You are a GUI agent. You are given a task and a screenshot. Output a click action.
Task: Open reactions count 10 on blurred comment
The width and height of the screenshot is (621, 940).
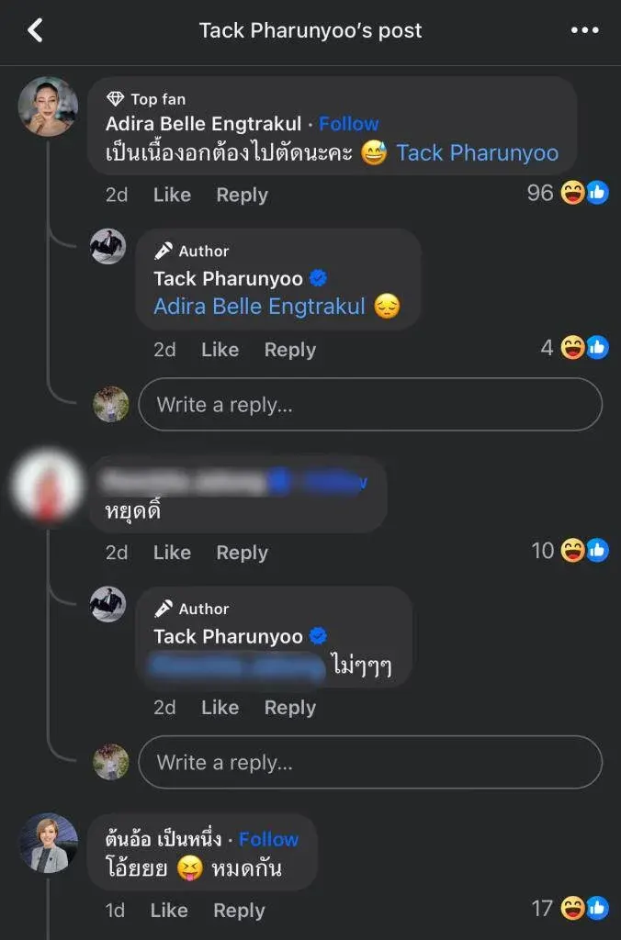[x=570, y=551]
